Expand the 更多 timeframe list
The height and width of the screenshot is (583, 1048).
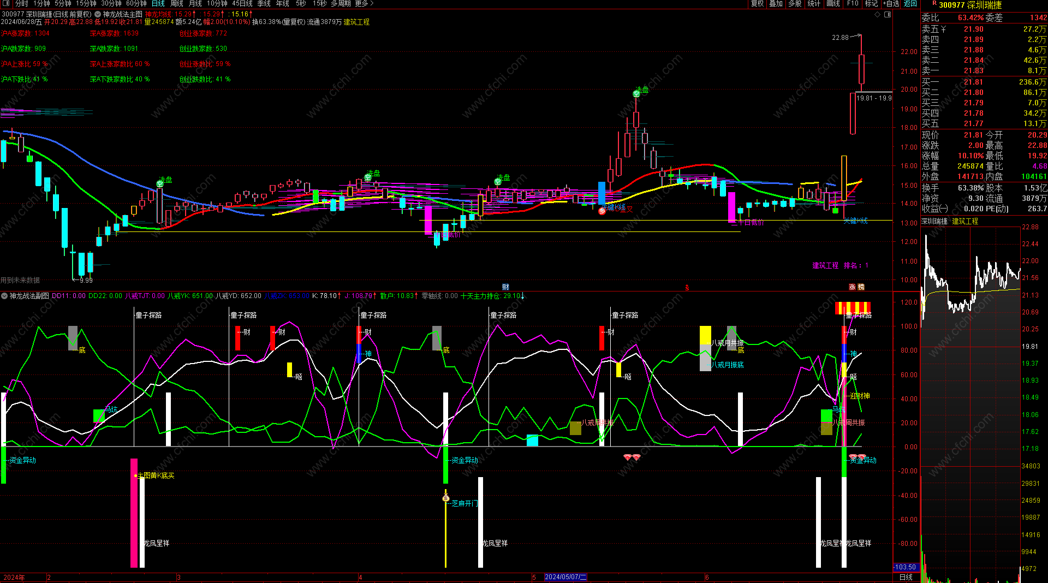(364, 4)
